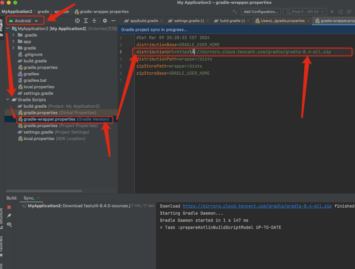355x269 pixels.
Task: Open the Android project view dropdown
Action: pos(25,21)
